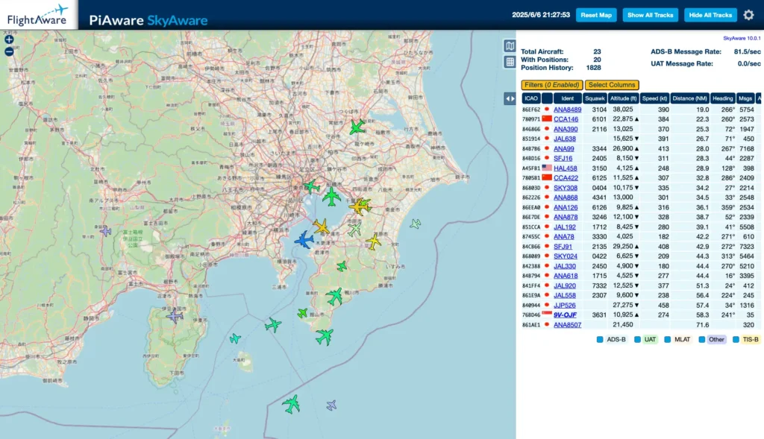Viewport: 764px width, 439px height.
Task: Open the SFJ91 flight link
Action: pyautogui.click(x=563, y=246)
